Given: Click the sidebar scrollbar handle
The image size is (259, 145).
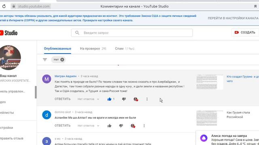Looking at the screenshot, I should coord(36,92).
